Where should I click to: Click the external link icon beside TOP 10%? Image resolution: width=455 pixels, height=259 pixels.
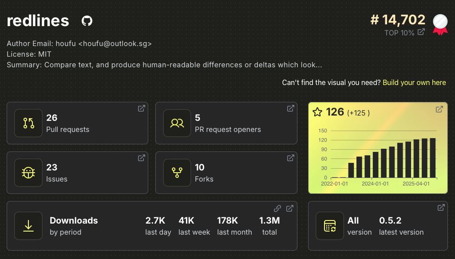(x=421, y=32)
